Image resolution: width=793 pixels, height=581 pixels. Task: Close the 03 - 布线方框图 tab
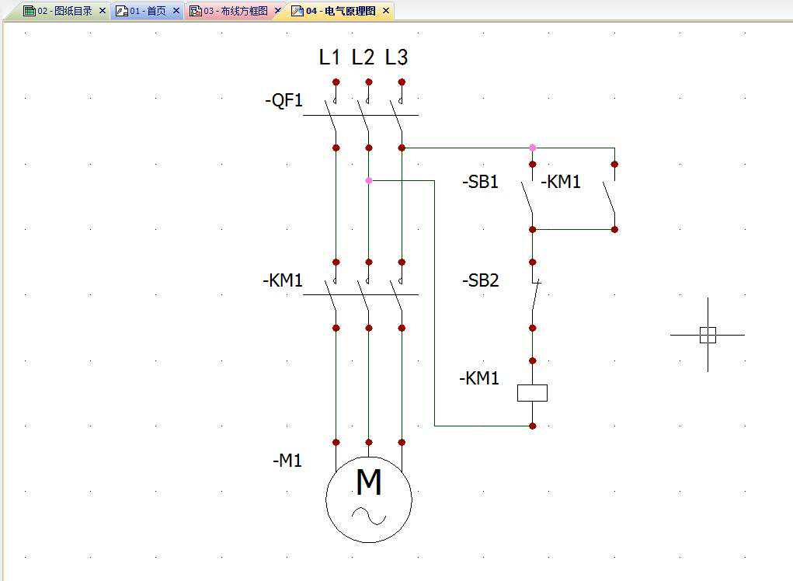pos(278,11)
